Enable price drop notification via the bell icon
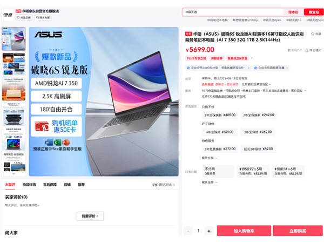The width and height of the screenshot is (324, 243). (x=313, y=50)
